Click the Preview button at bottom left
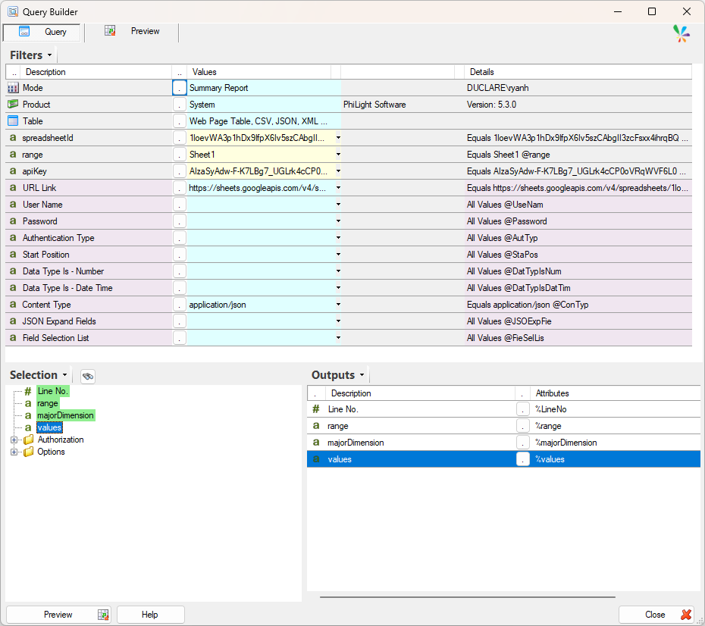The height and width of the screenshot is (626, 705). point(58,615)
